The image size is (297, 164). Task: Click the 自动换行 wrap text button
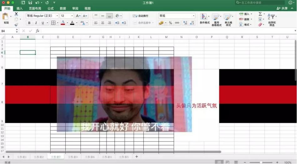click(141, 16)
